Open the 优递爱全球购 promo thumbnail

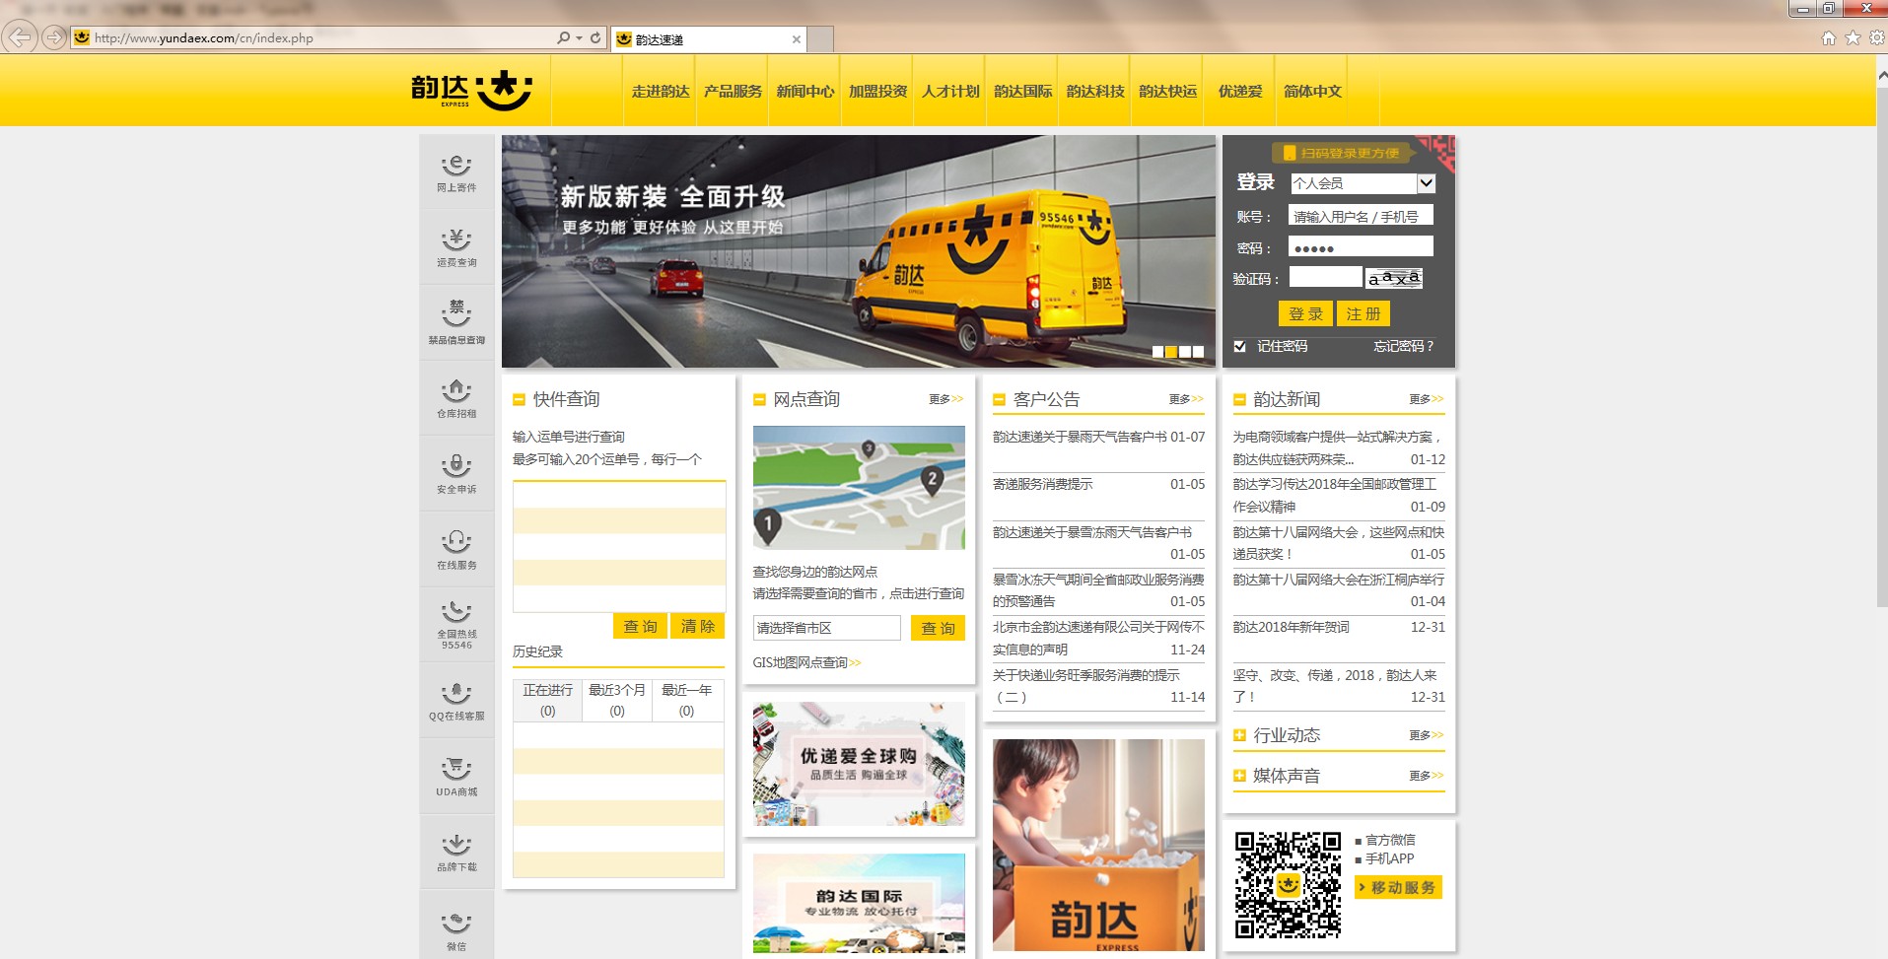point(859,764)
